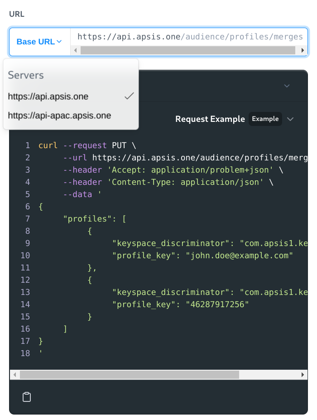This screenshot has width=317, height=420.
Task: Click left arrow of URL scrollbar
Action: 76,50
